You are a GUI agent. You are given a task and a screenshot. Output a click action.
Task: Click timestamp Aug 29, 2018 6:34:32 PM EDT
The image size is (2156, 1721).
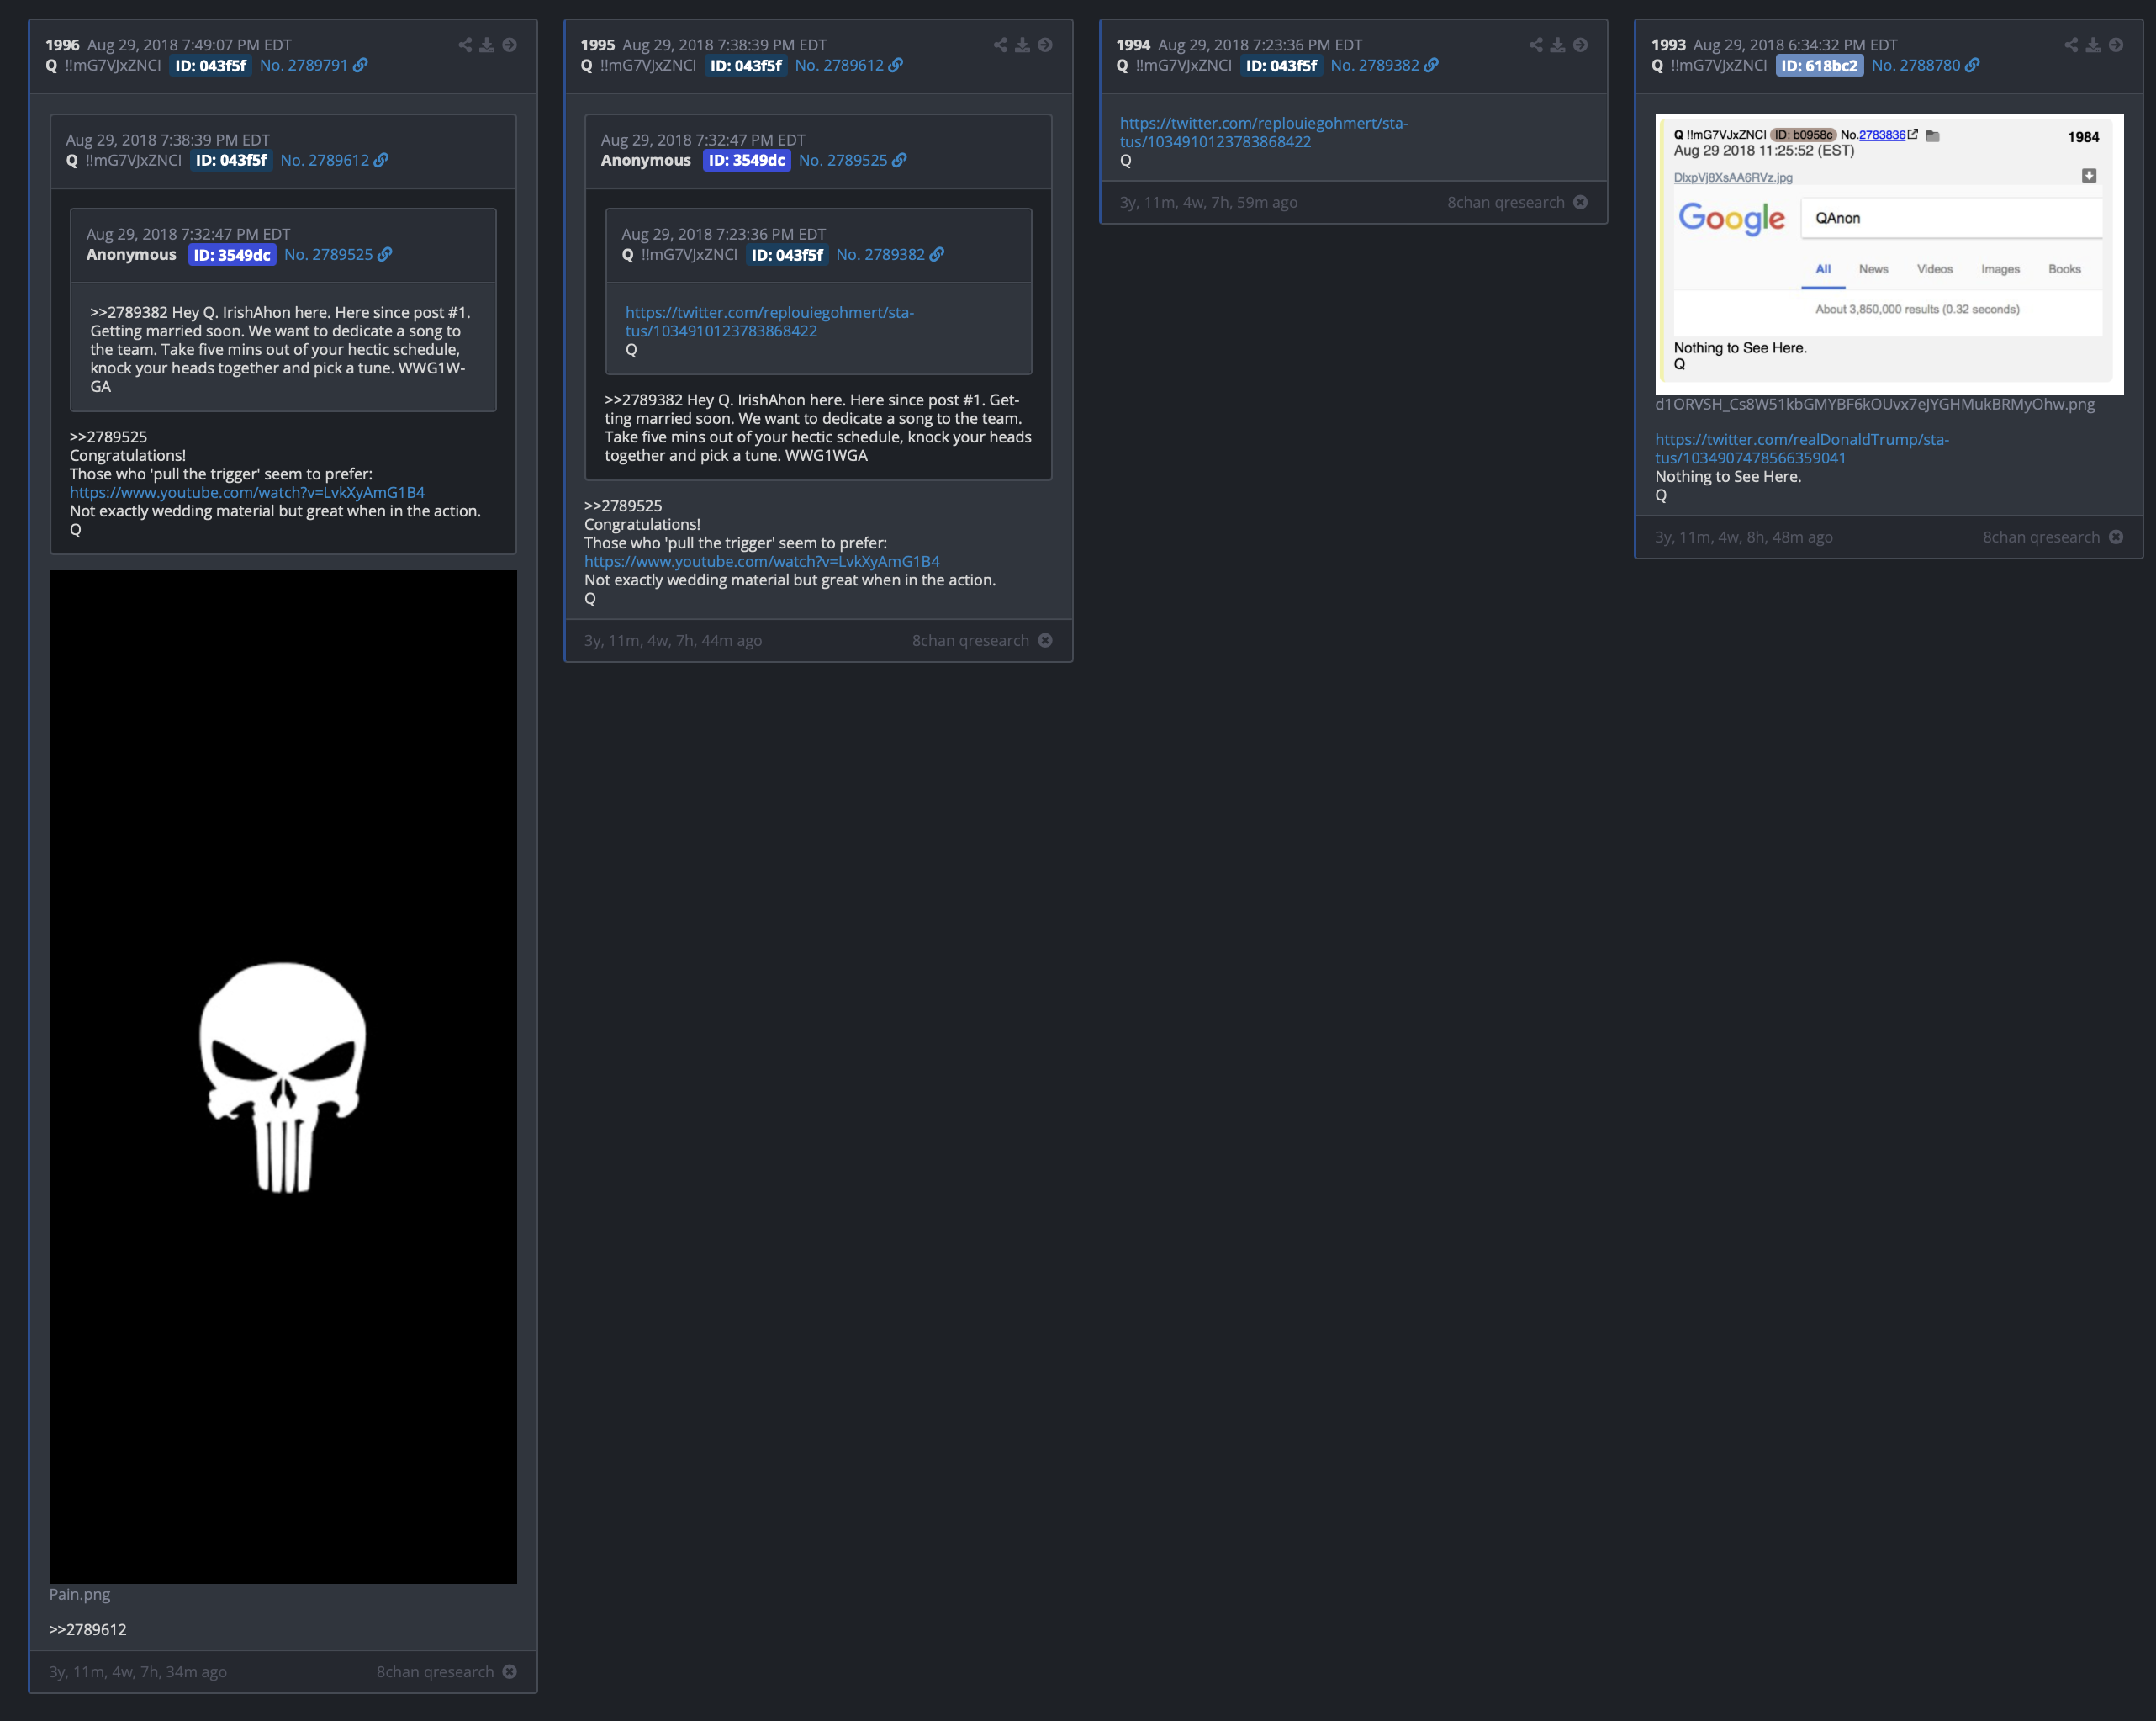[x=1795, y=45]
